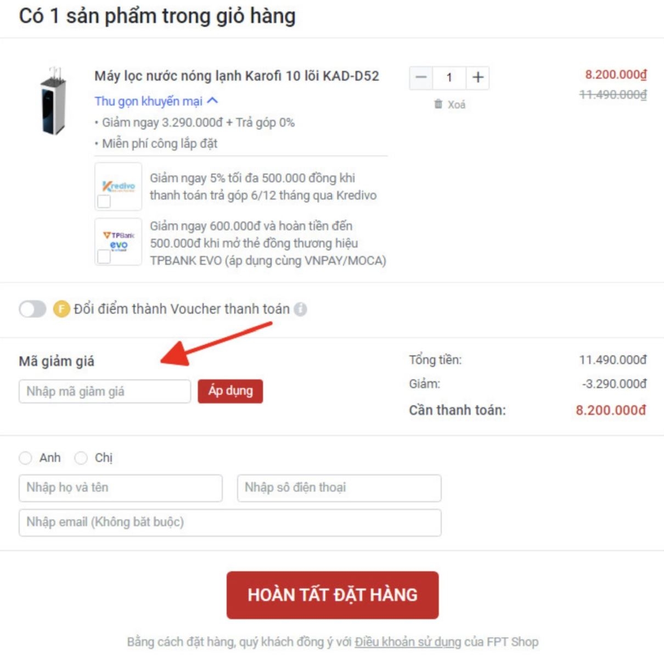Click the HOÀN TẤT ĐẶT HÀNG button
Viewport: 664px width, 659px height.
[333, 595]
